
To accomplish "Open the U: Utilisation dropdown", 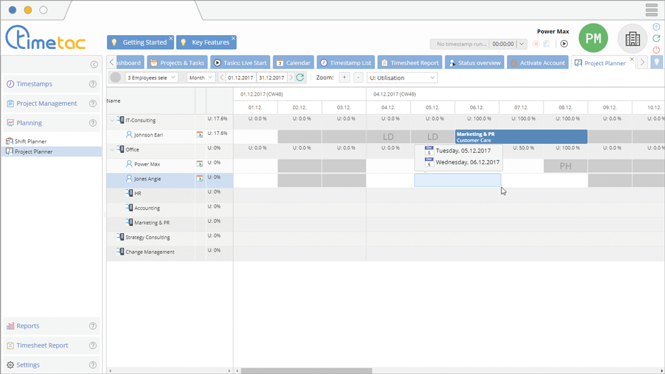I will pos(402,78).
